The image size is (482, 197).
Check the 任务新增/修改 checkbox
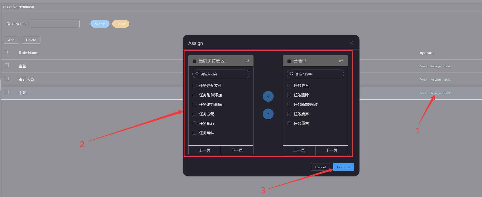coord(289,104)
